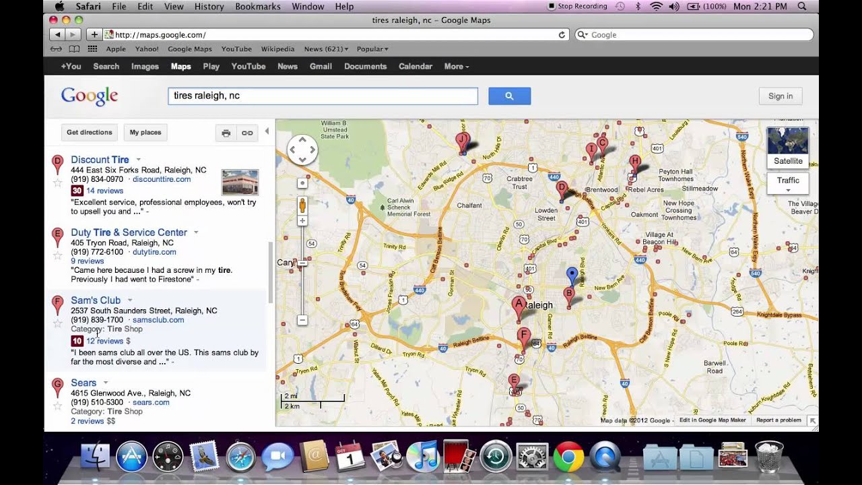
Task: Click the show my location button
Action: pos(302,183)
